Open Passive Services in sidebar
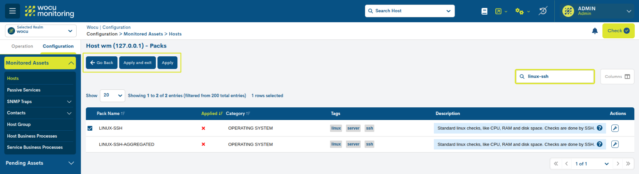 tap(23, 90)
